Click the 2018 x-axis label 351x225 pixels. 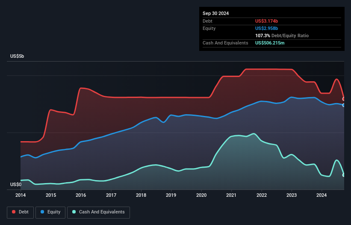(x=141, y=195)
